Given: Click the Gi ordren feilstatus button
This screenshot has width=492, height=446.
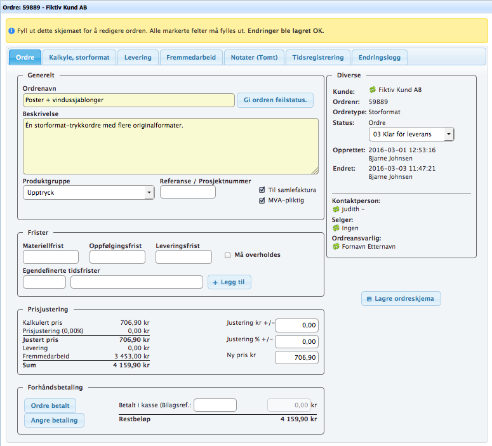Looking at the screenshot, I should (275, 100).
